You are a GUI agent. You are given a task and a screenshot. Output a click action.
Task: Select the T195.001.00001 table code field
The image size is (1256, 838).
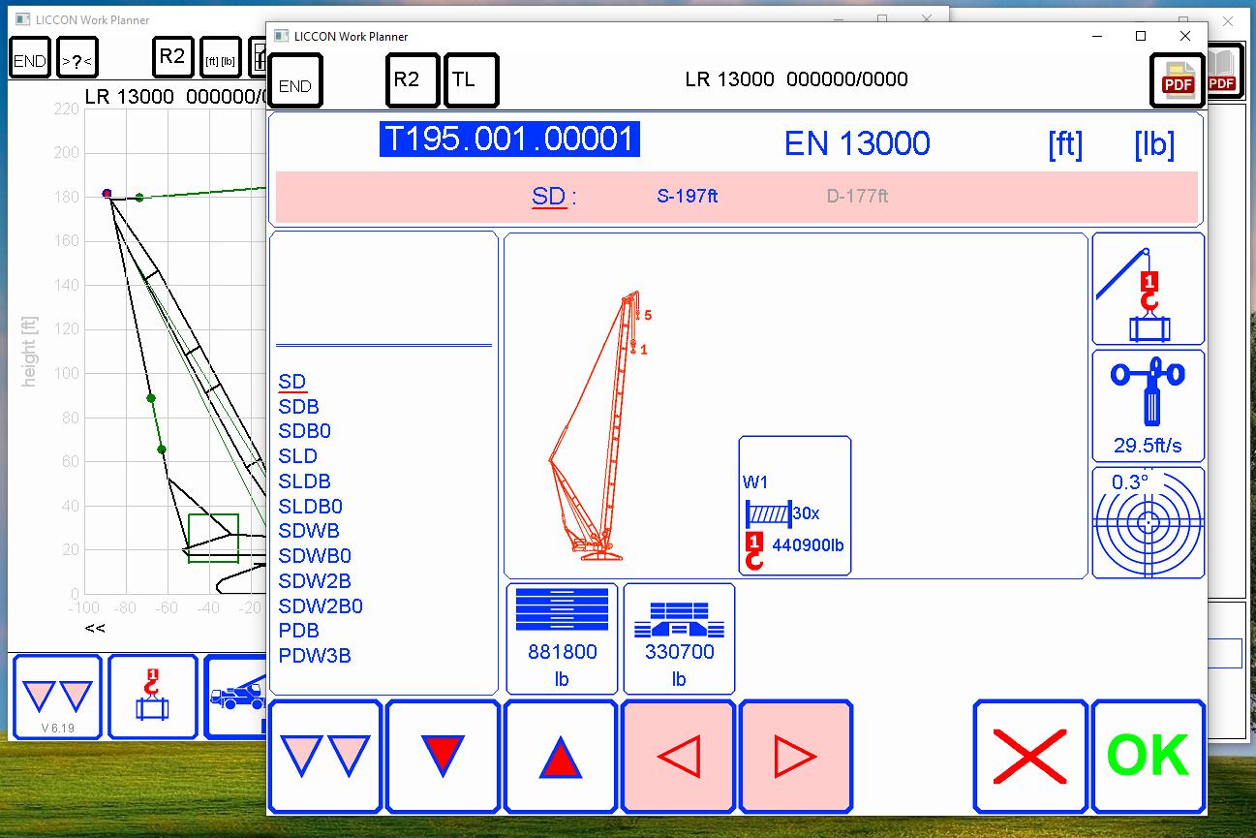point(509,139)
